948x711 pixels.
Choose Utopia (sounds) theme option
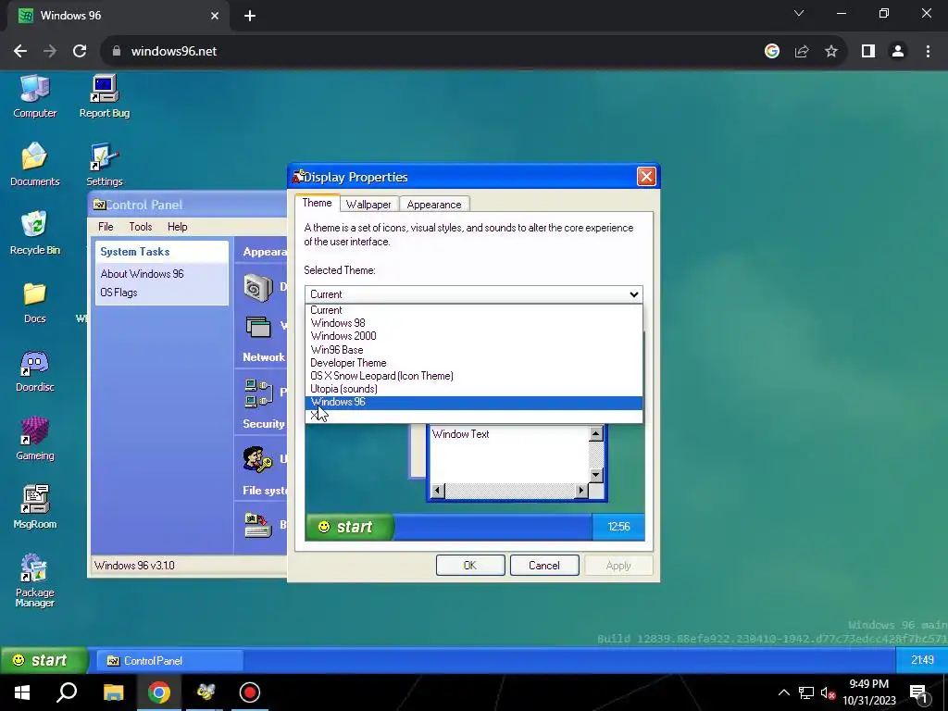click(x=473, y=390)
